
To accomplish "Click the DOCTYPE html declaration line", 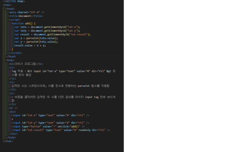I will click(14, 2).
